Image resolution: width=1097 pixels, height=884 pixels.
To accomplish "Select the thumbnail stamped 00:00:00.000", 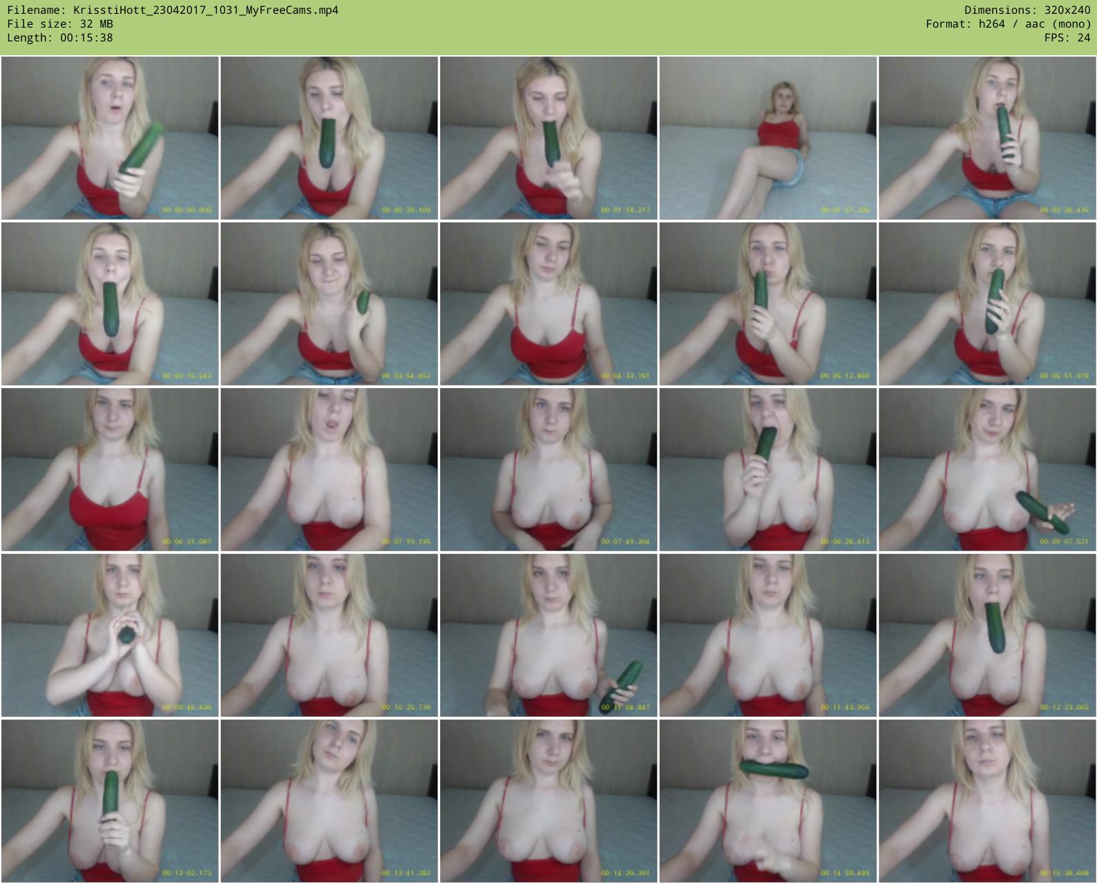I will tap(110, 138).
